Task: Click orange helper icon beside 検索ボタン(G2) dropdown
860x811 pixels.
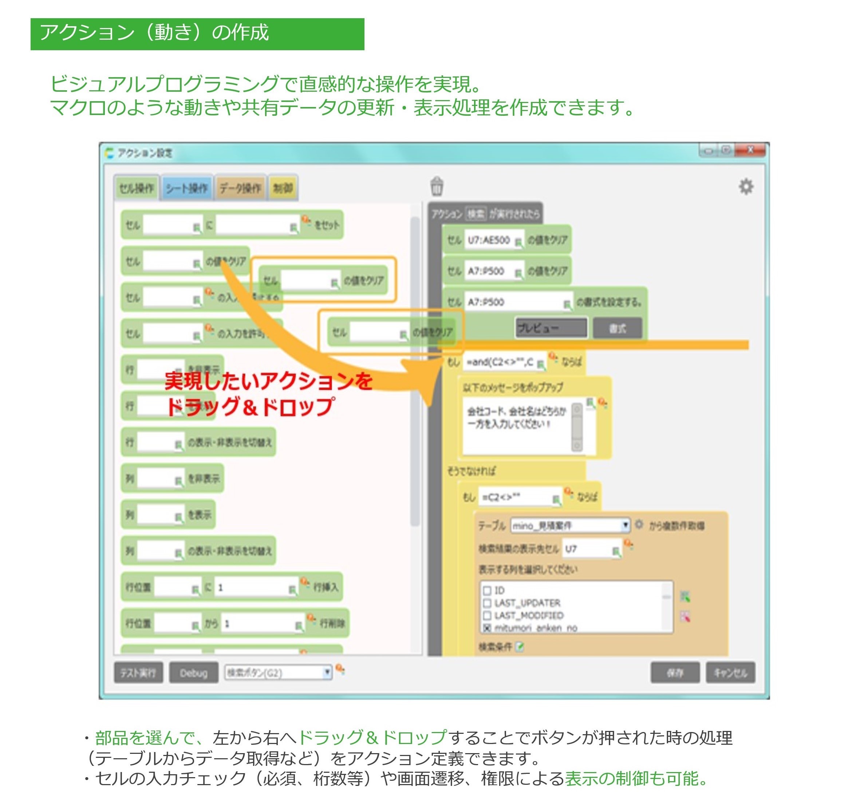Action: point(340,669)
